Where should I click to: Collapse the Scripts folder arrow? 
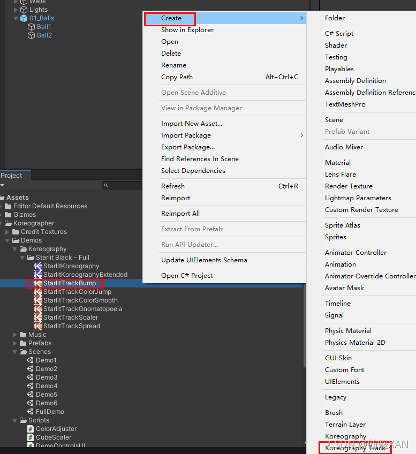tap(15, 420)
